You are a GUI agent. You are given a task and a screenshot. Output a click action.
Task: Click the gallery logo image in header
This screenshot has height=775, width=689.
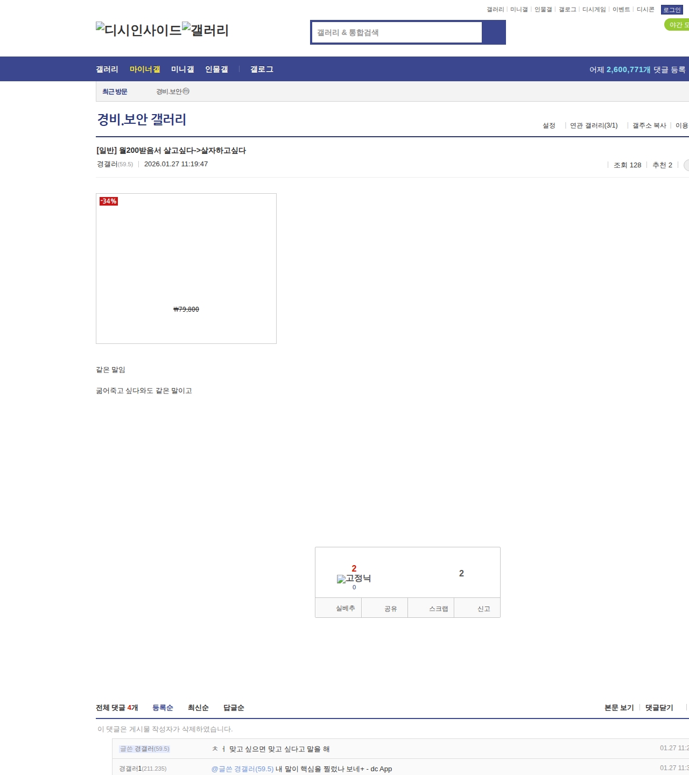206,30
